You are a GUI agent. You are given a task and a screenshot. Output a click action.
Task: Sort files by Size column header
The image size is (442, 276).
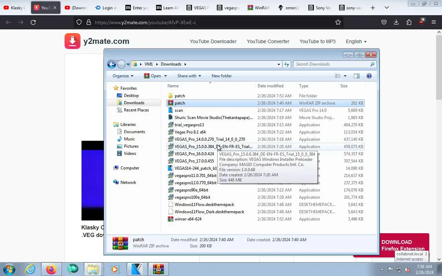click(x=352, y=86)
